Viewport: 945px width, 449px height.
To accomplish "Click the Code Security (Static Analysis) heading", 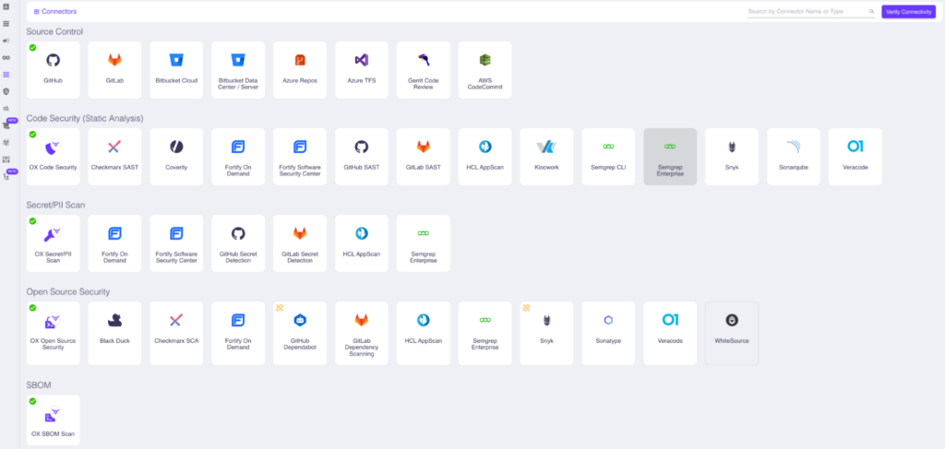I will [x=85, y=119].
